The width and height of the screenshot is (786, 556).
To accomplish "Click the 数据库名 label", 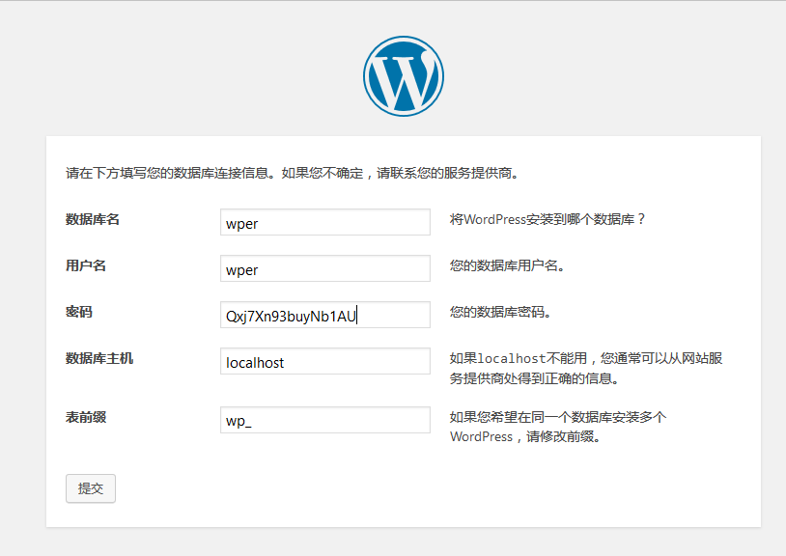I will pos(93,220).
